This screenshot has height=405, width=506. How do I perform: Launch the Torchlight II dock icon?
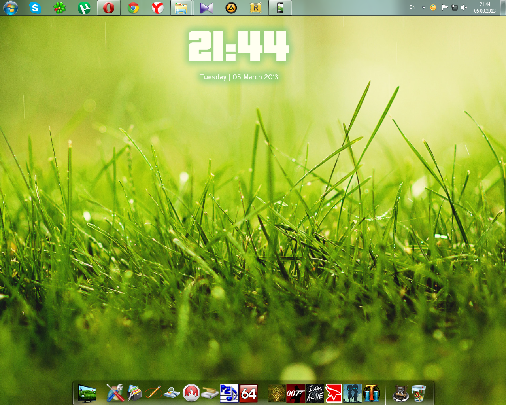point(372,394)
